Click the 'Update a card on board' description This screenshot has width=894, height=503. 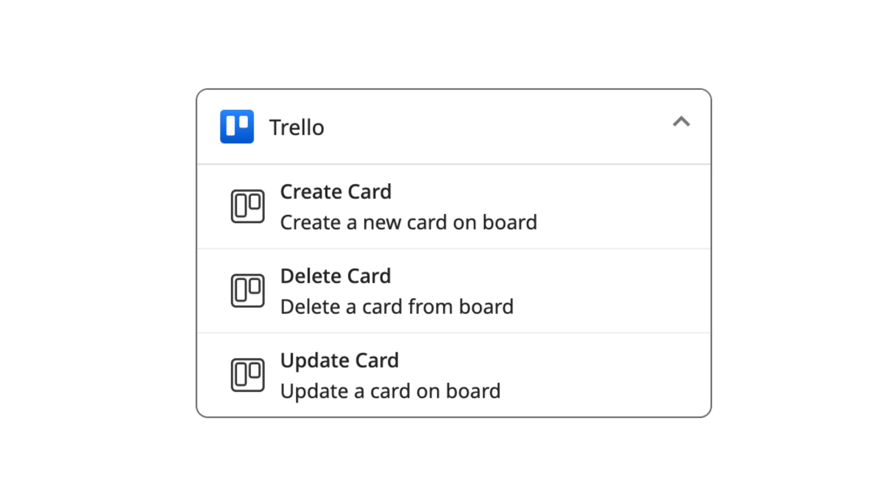click(390, 391)
